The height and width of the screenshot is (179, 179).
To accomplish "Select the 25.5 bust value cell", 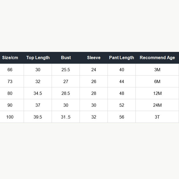I will pos(66,70).
